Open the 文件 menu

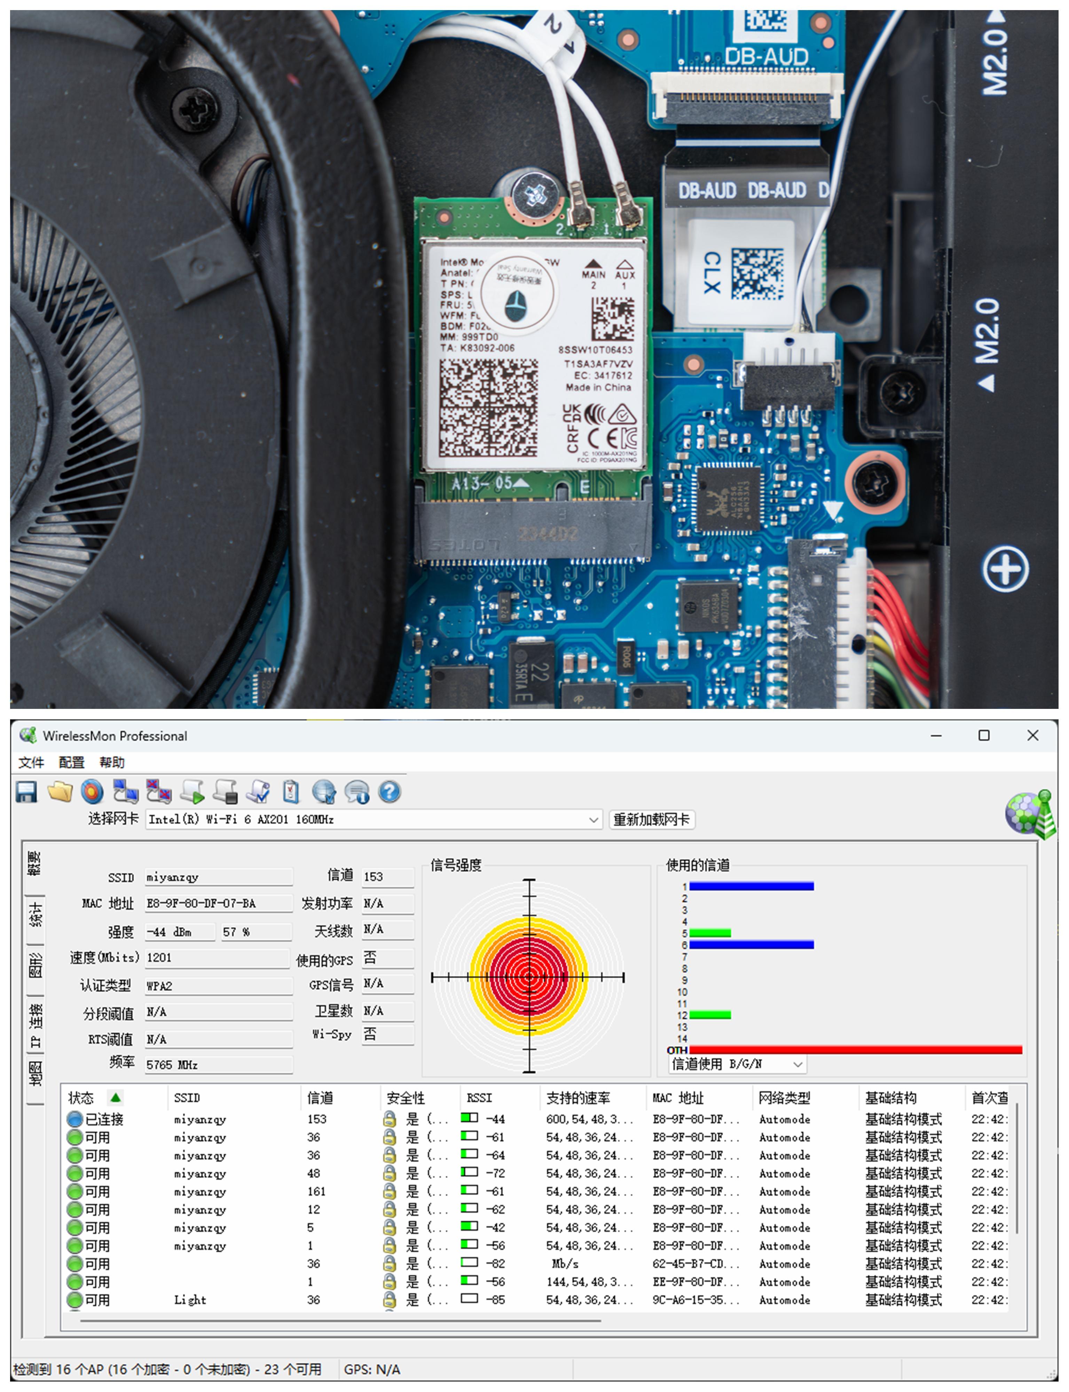coord(31,762)
